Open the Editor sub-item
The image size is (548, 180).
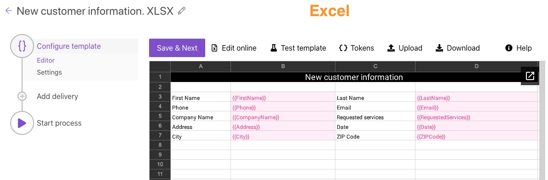46,60
